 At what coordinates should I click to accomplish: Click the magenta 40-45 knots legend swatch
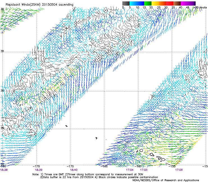point(184,3)
